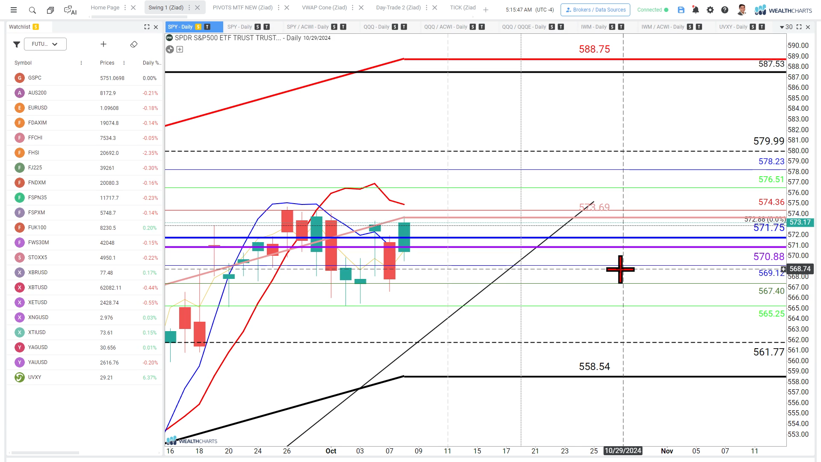821x462 pixels.
Task: Switch to the VWAP Cone (Ziad) tab
Action: 325,8
